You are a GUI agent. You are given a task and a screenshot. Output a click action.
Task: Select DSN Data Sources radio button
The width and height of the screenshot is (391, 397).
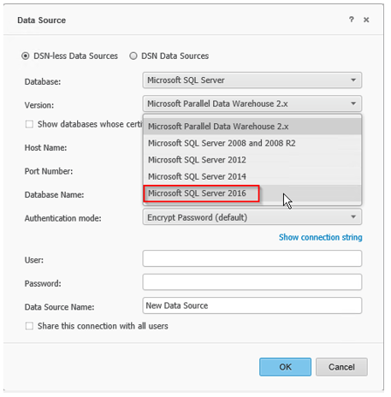pyautogui.click(x=133, y=56)
